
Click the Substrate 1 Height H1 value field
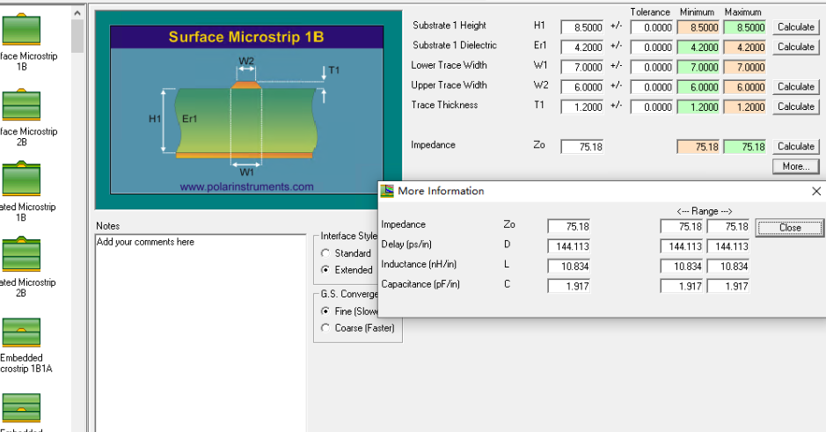pos(582,27)
